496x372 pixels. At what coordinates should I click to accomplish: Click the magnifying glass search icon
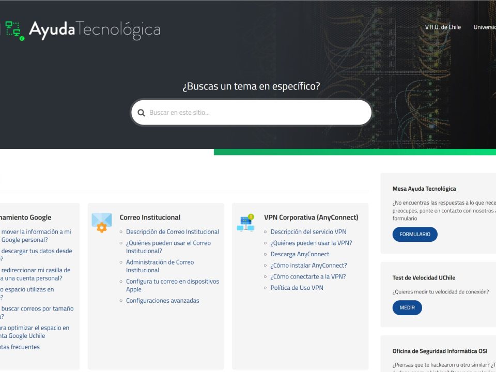coord(141,113)
